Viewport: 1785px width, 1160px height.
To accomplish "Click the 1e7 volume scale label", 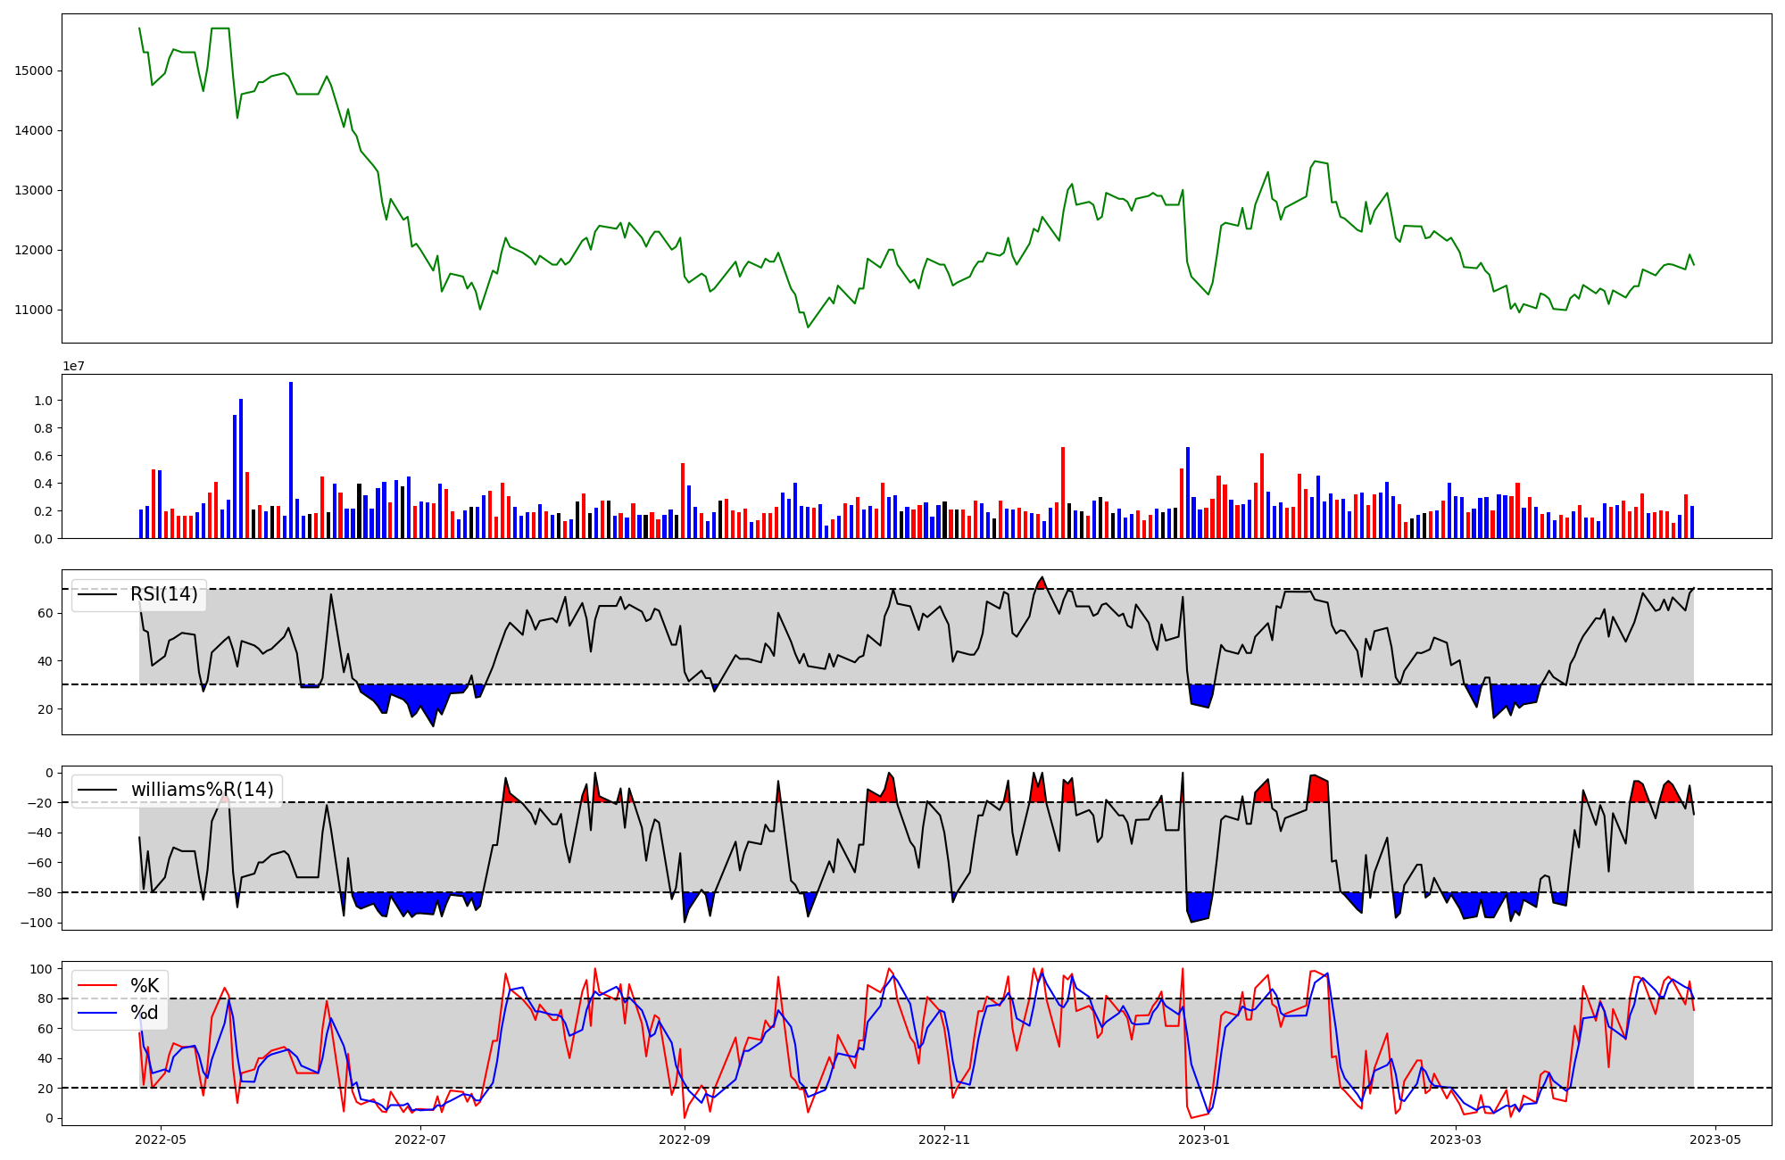I will tap(73, 366).
